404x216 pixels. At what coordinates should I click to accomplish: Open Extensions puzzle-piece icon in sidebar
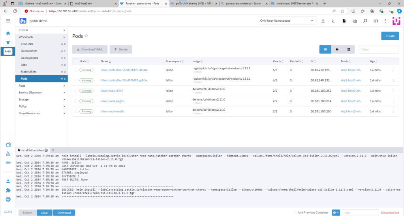click(8, 190)
